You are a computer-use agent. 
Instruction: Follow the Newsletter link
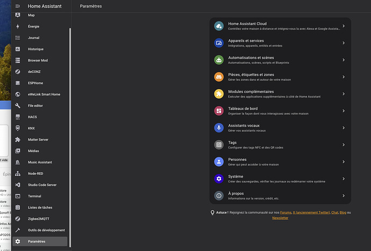pos(280,218)
